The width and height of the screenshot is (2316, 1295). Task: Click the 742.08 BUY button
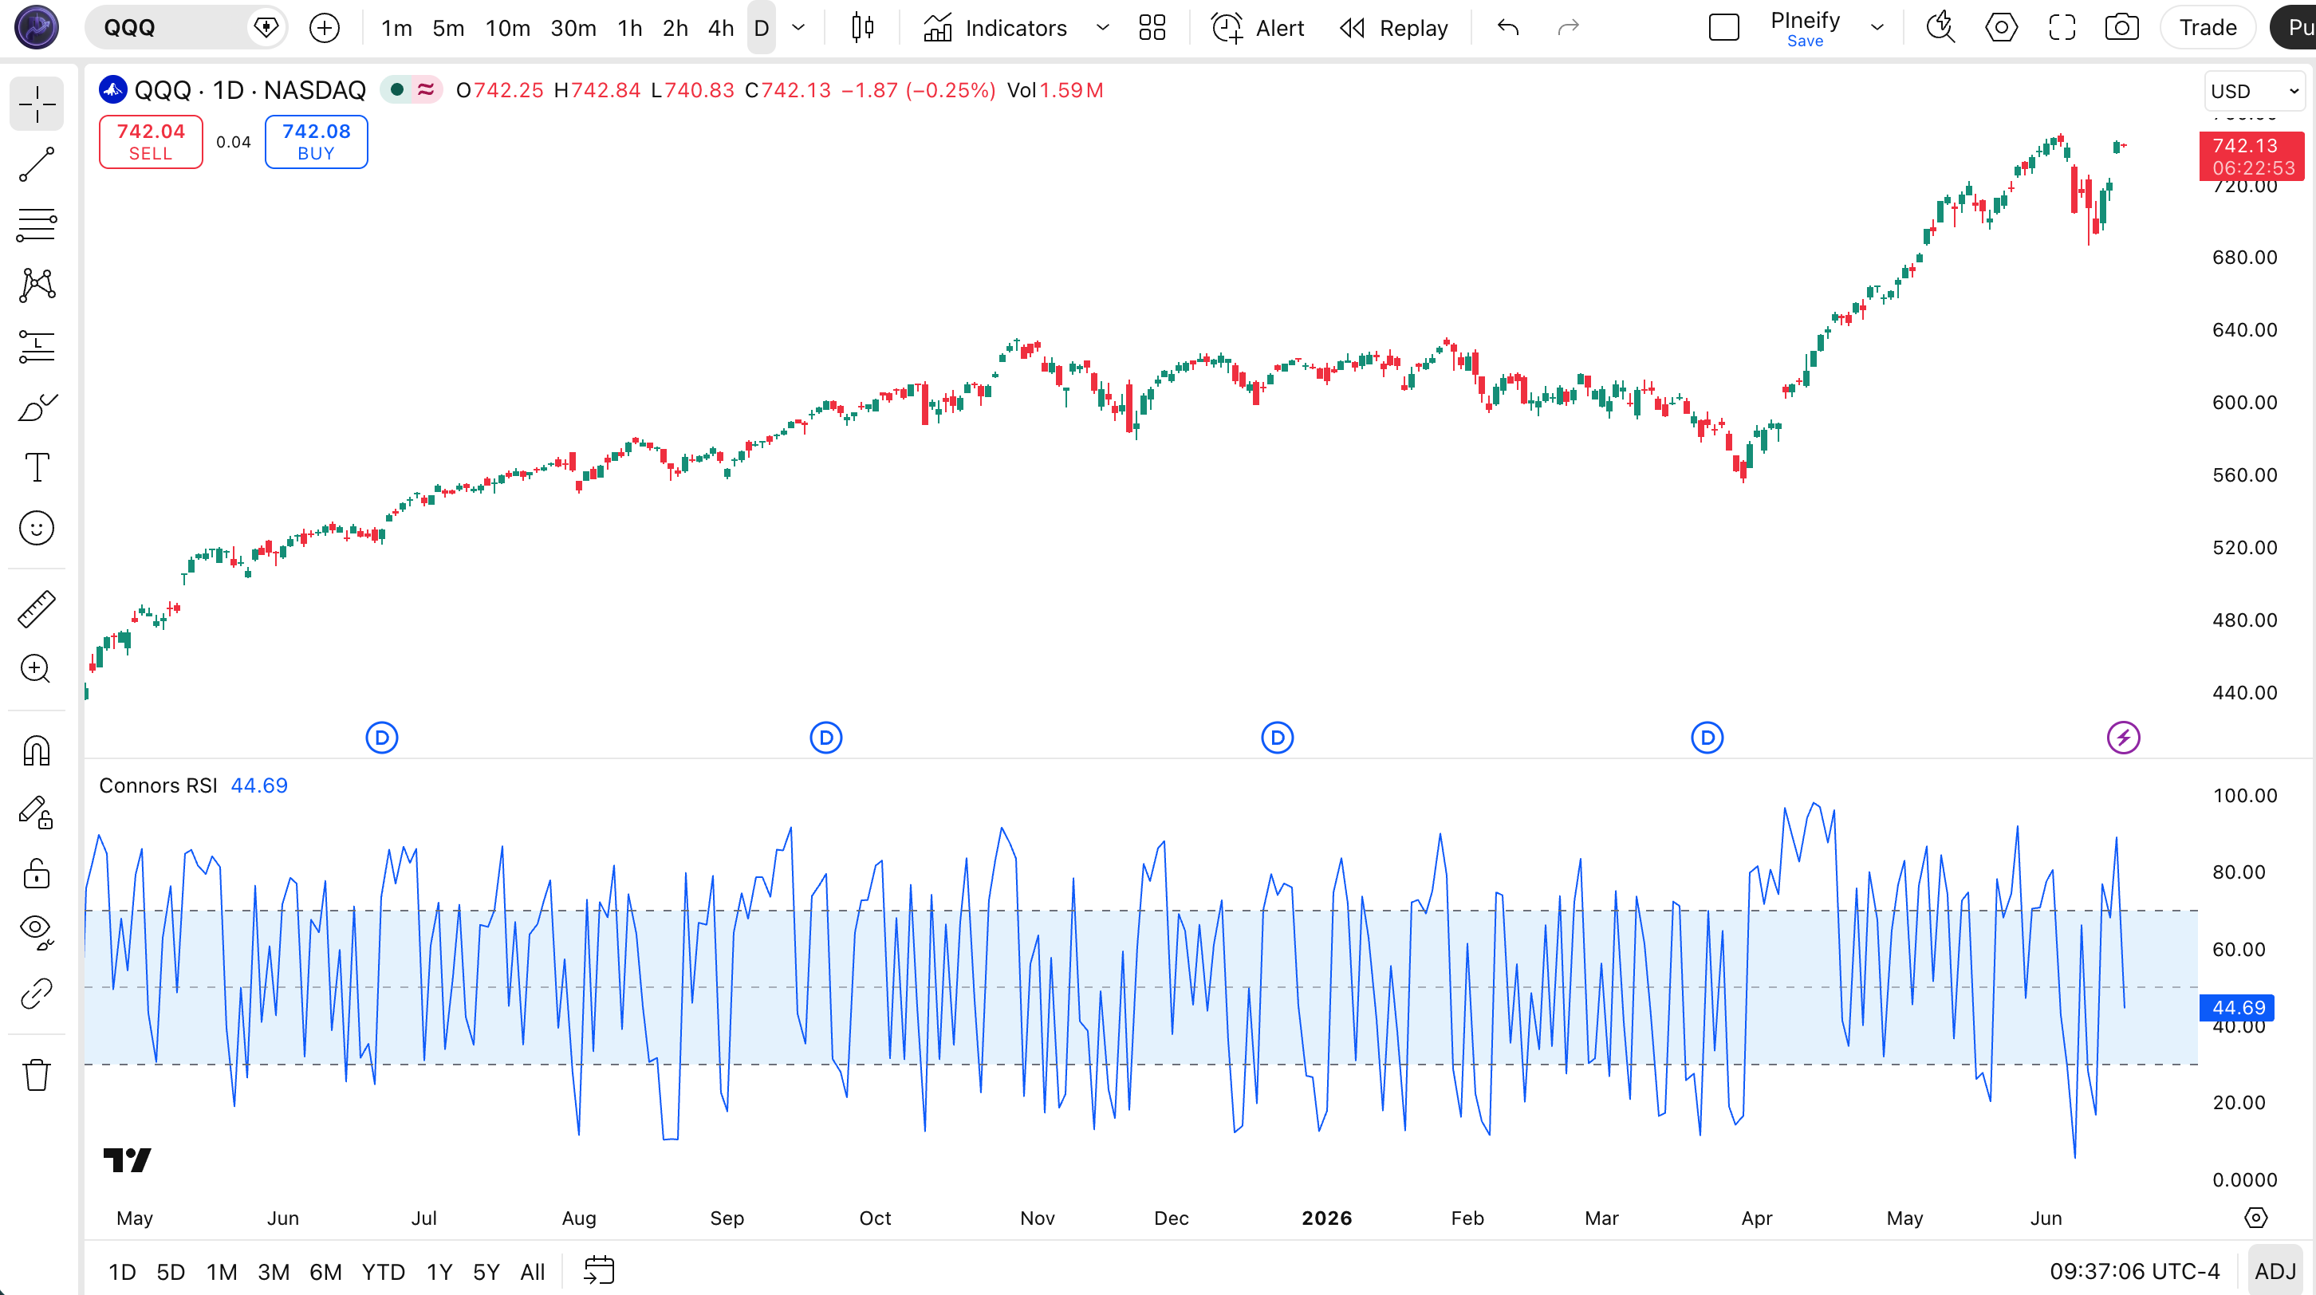(317, 142)
